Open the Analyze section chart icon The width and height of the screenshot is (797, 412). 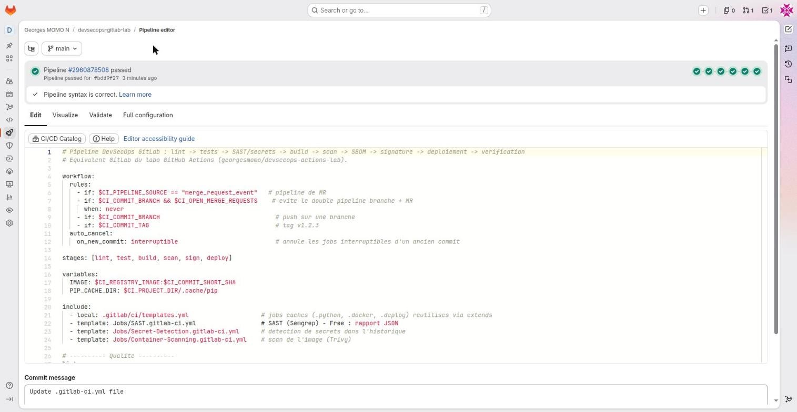[9, 197]
